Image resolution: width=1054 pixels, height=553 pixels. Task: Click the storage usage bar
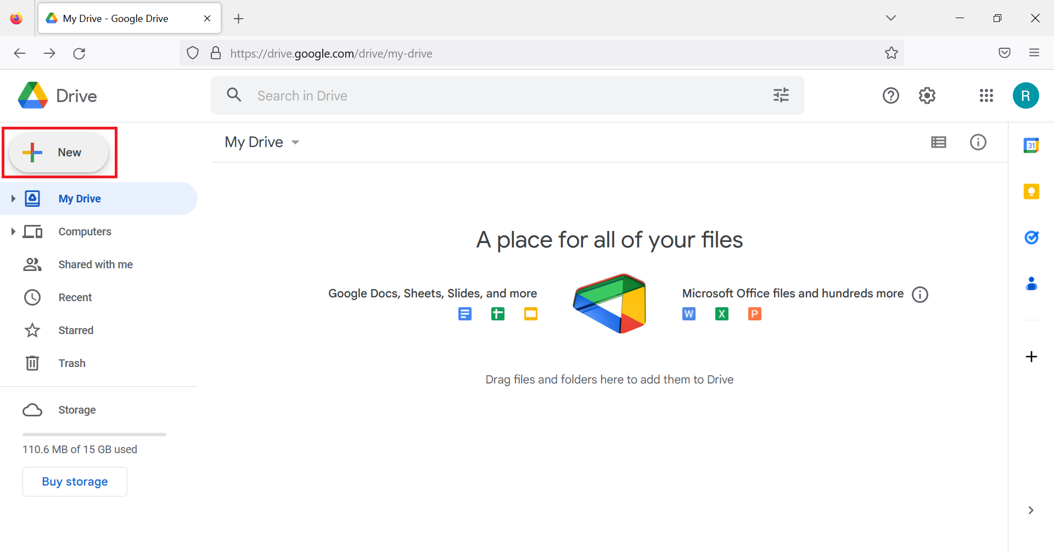pyautogui.click(x=94, y=435)
